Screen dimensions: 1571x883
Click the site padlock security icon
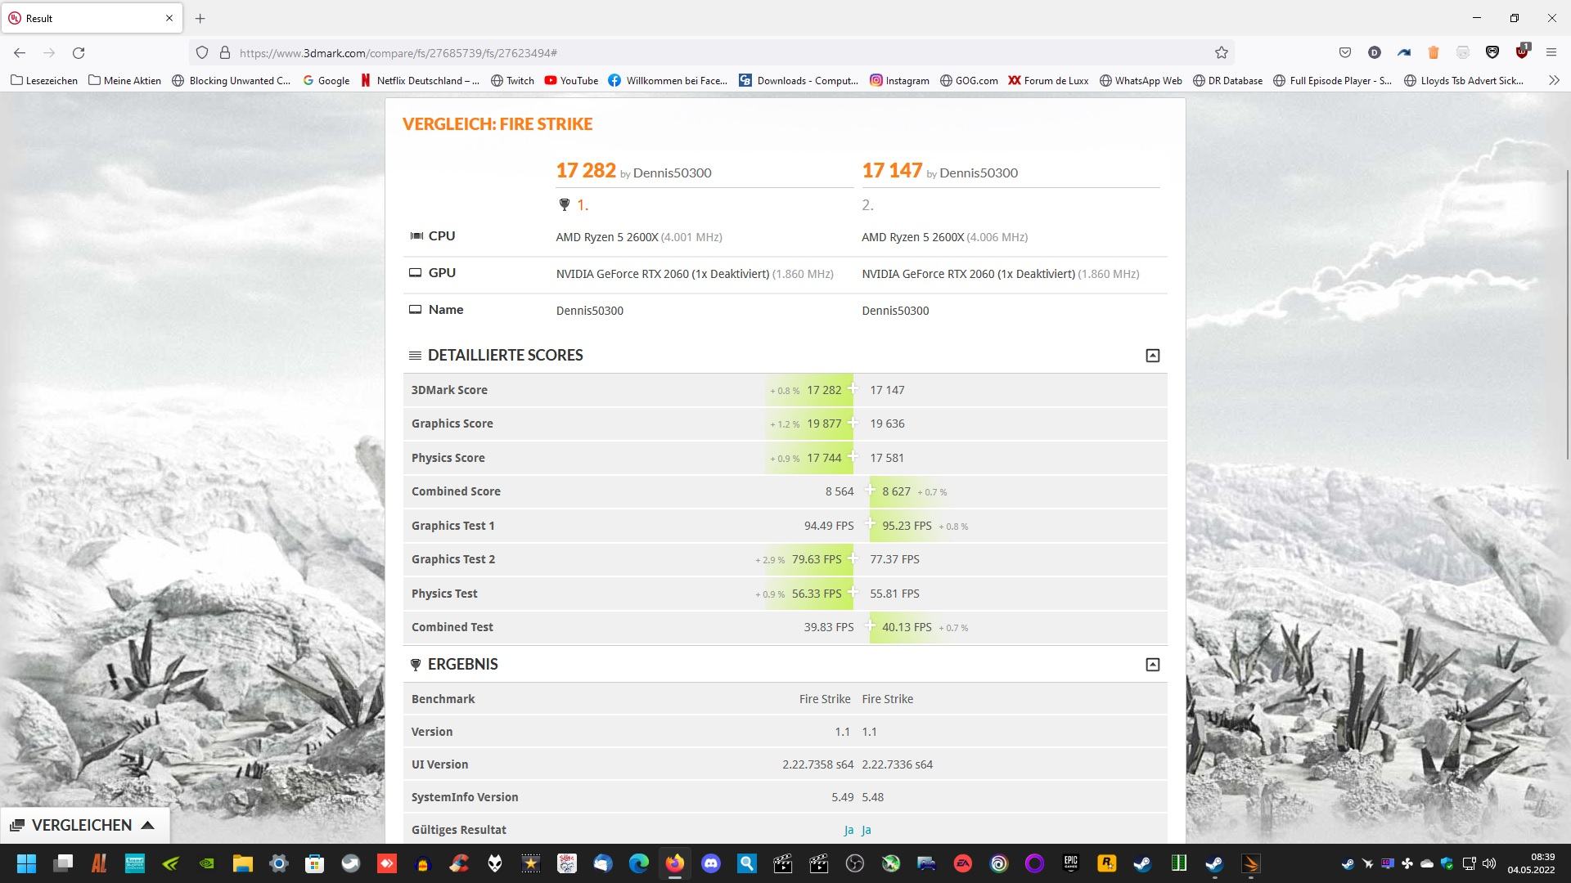click(x=225, y=52)
